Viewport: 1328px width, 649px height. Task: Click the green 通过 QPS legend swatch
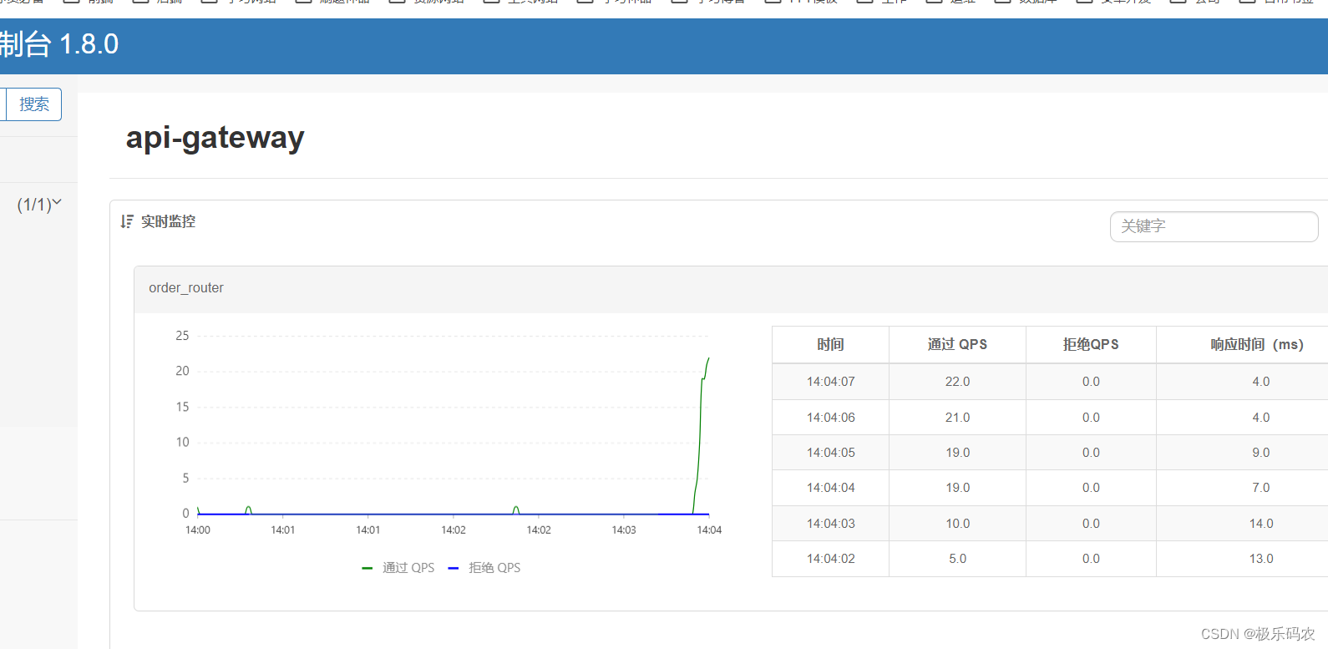[x=367, y=568]
